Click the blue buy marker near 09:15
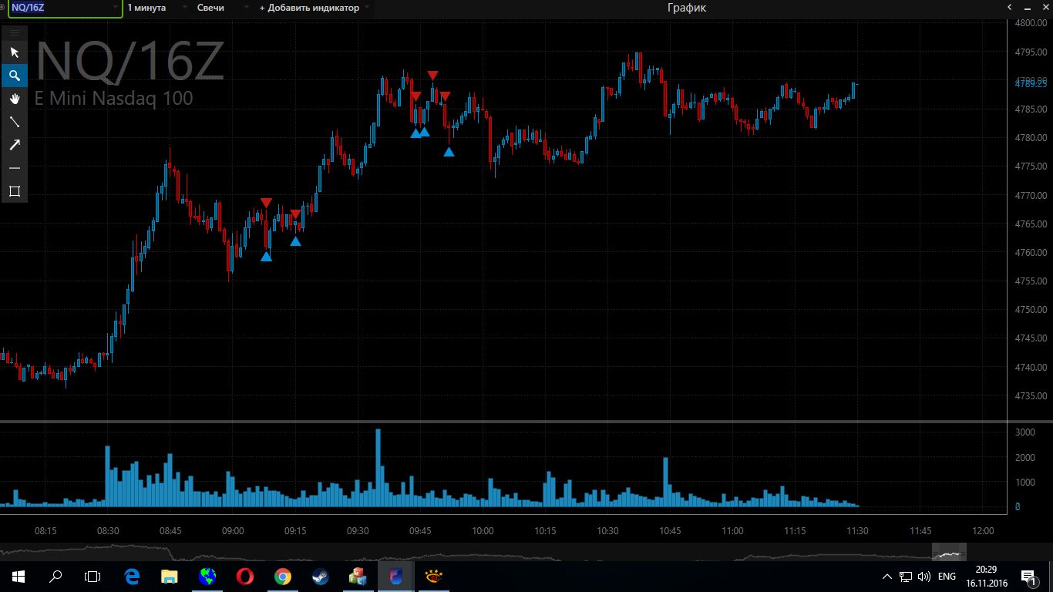Image resolution: width=1053 pixels, height=592 pixels. pyautogui.click(x=295, y=241)
